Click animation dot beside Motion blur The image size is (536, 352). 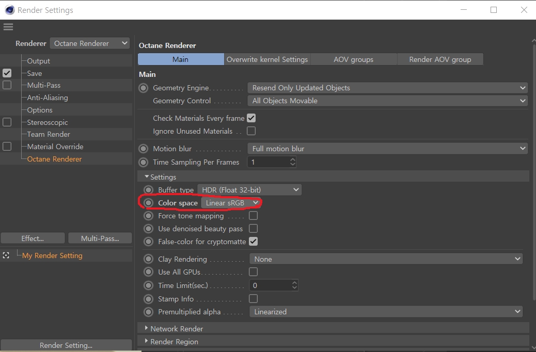pyautogui.click(x=143, y=149)
